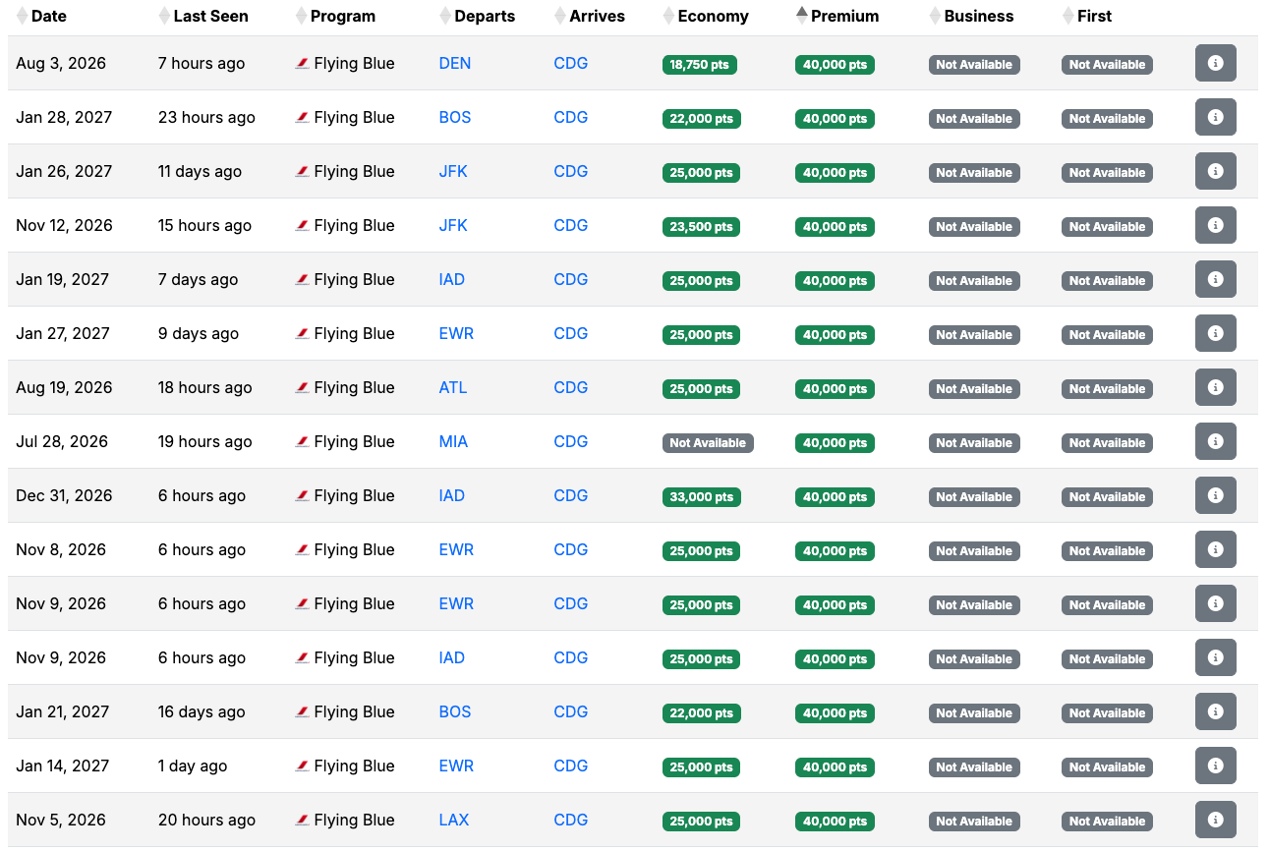This screenshot has height=851, width=1269.
Task: Open info for the Aug 3, 2026 DEN flight
Action: coord(1215,63)
